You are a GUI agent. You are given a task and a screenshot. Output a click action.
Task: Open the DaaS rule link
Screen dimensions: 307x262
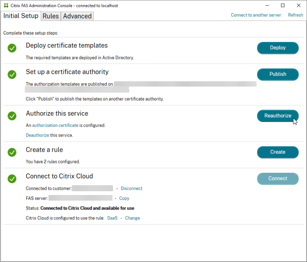112,218
